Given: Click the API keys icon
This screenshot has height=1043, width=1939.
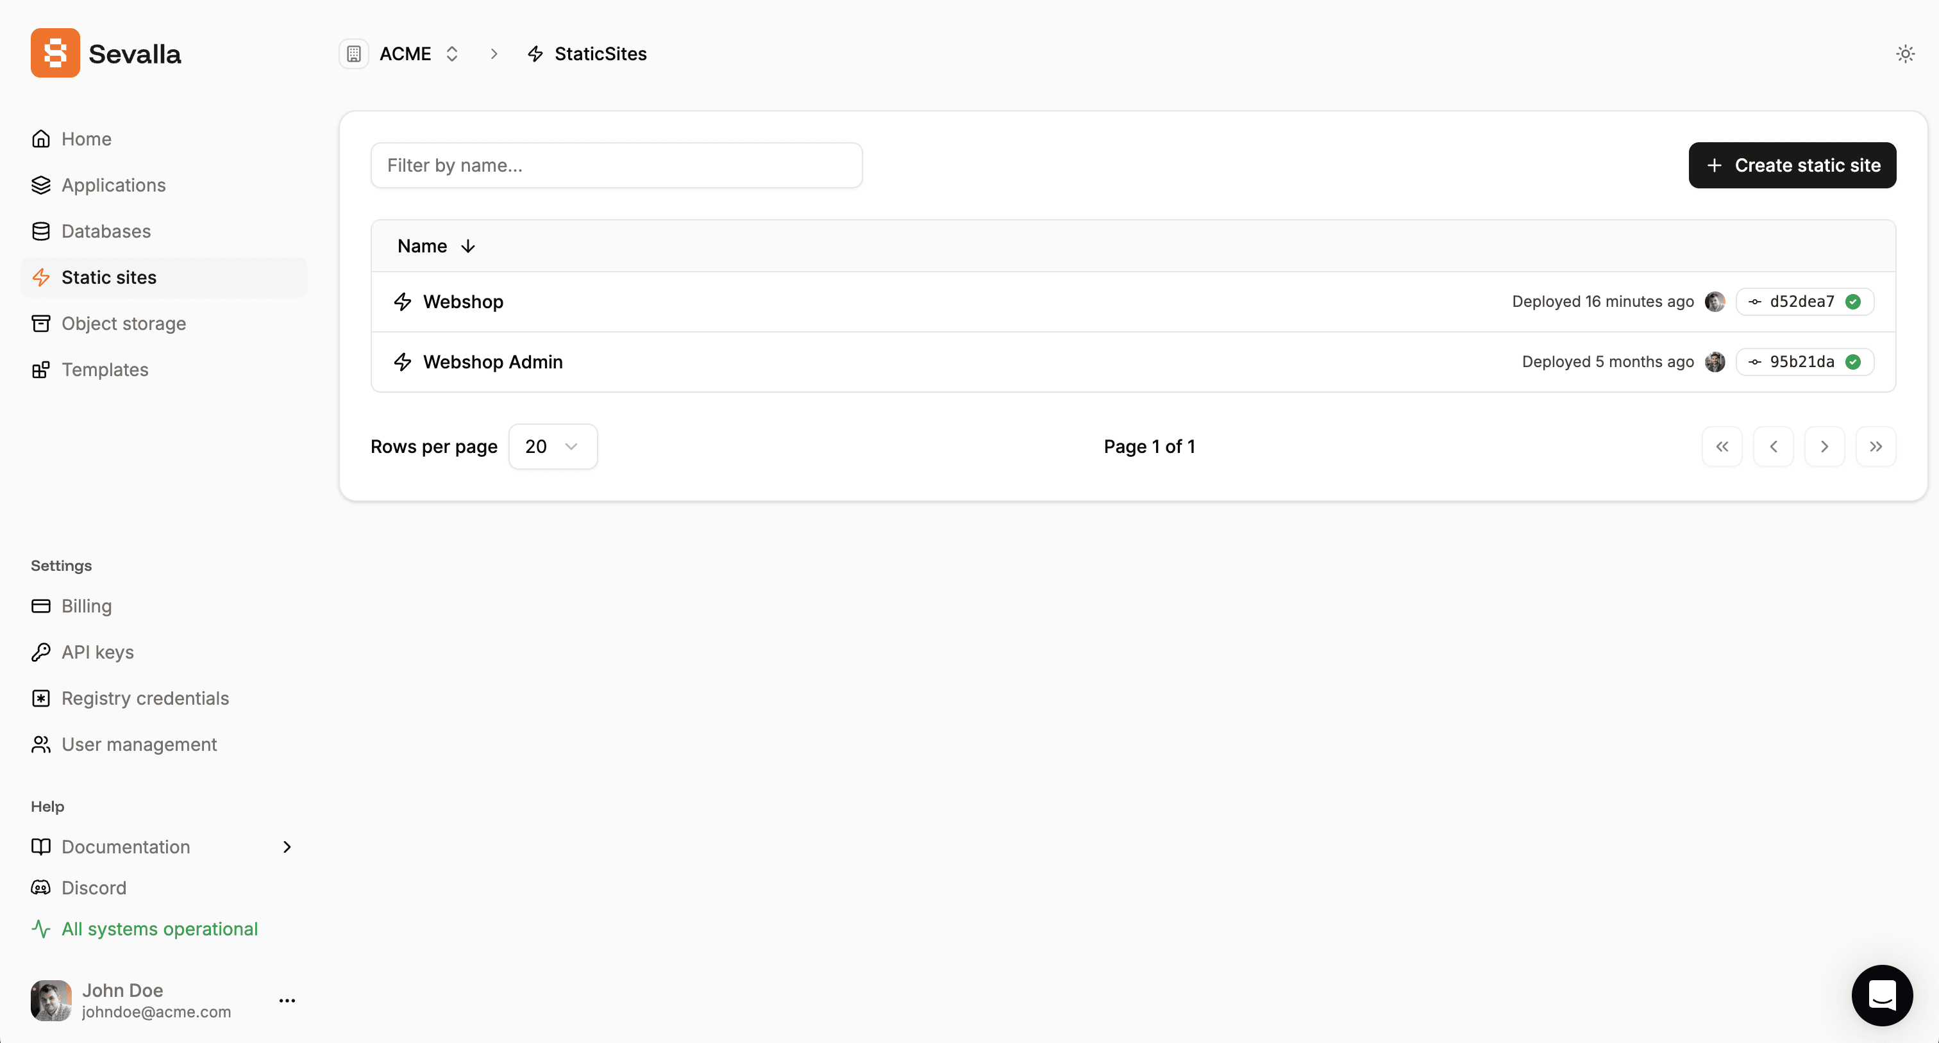Looking at the screenshot, I should 42,652.
